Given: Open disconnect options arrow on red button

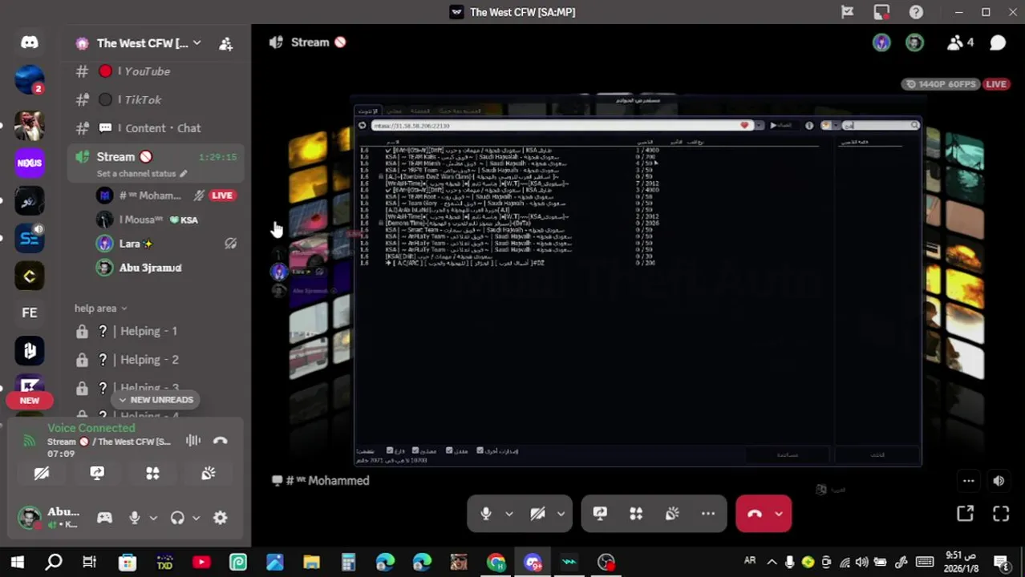Looking at the screenshot, I should [x=779, y=514].
